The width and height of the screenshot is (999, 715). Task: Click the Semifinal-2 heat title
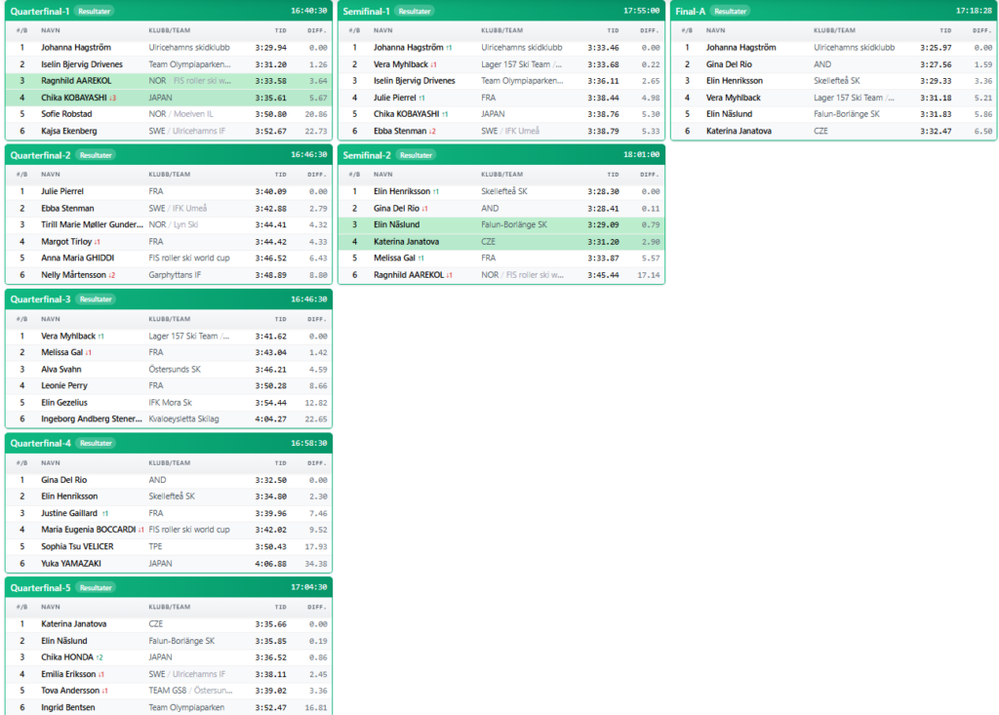pos(367,155)
